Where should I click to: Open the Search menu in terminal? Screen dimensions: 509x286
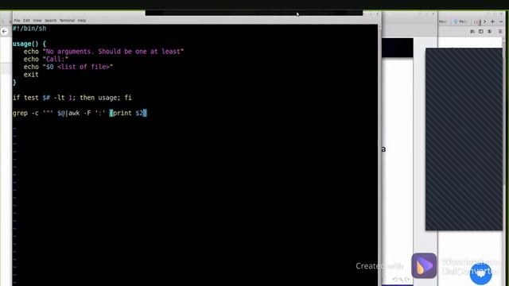(x=51, y=21)
